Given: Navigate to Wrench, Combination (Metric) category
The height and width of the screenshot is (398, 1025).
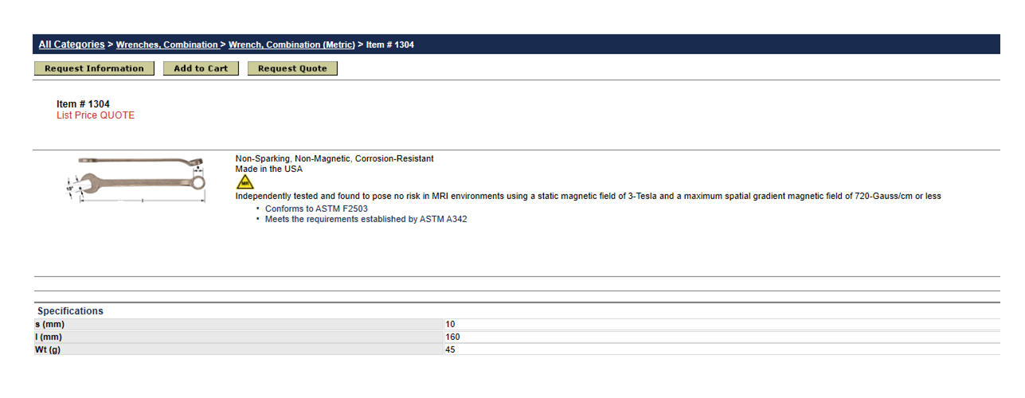Looking at the screenshot, I should point(291,45).
